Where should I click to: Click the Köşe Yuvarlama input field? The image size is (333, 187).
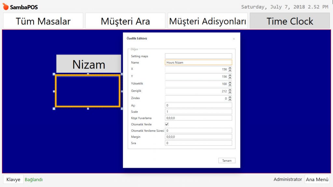198,118
